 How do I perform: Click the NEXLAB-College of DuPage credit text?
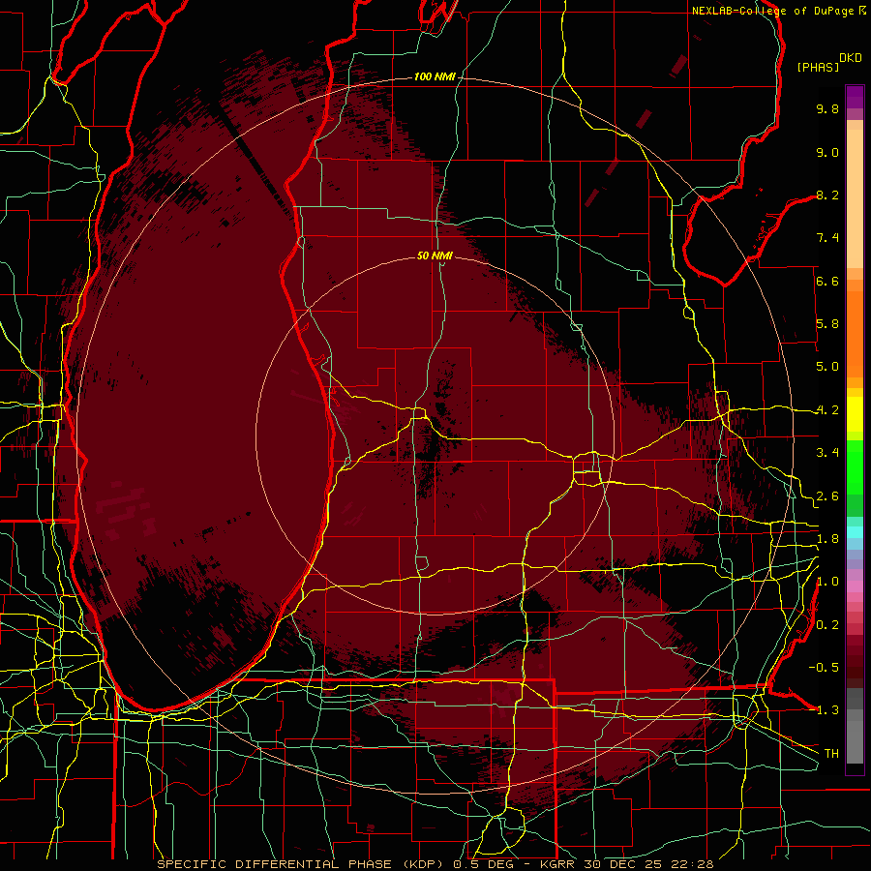(772, 11)
